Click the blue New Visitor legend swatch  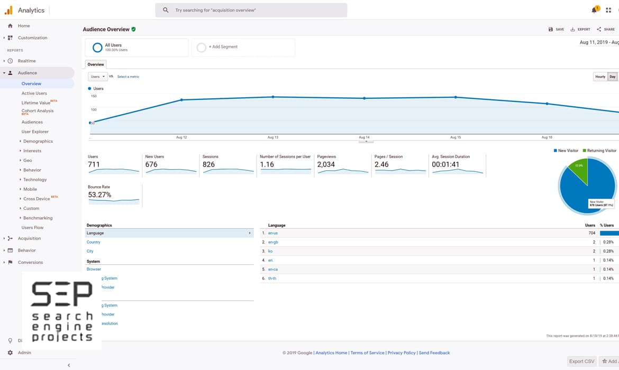[555, 151]
